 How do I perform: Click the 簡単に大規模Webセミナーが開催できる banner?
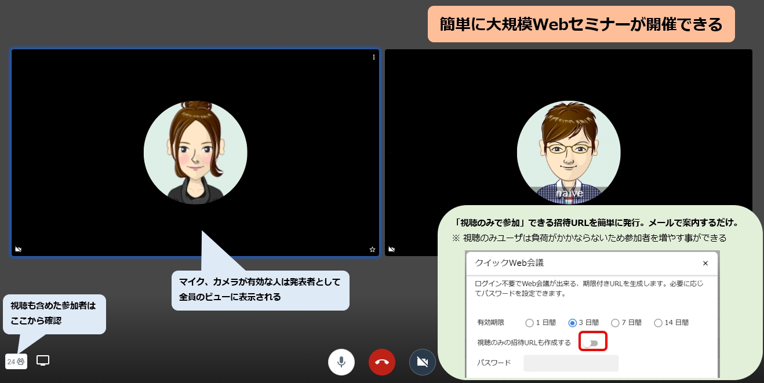click(x=581, y=24)
